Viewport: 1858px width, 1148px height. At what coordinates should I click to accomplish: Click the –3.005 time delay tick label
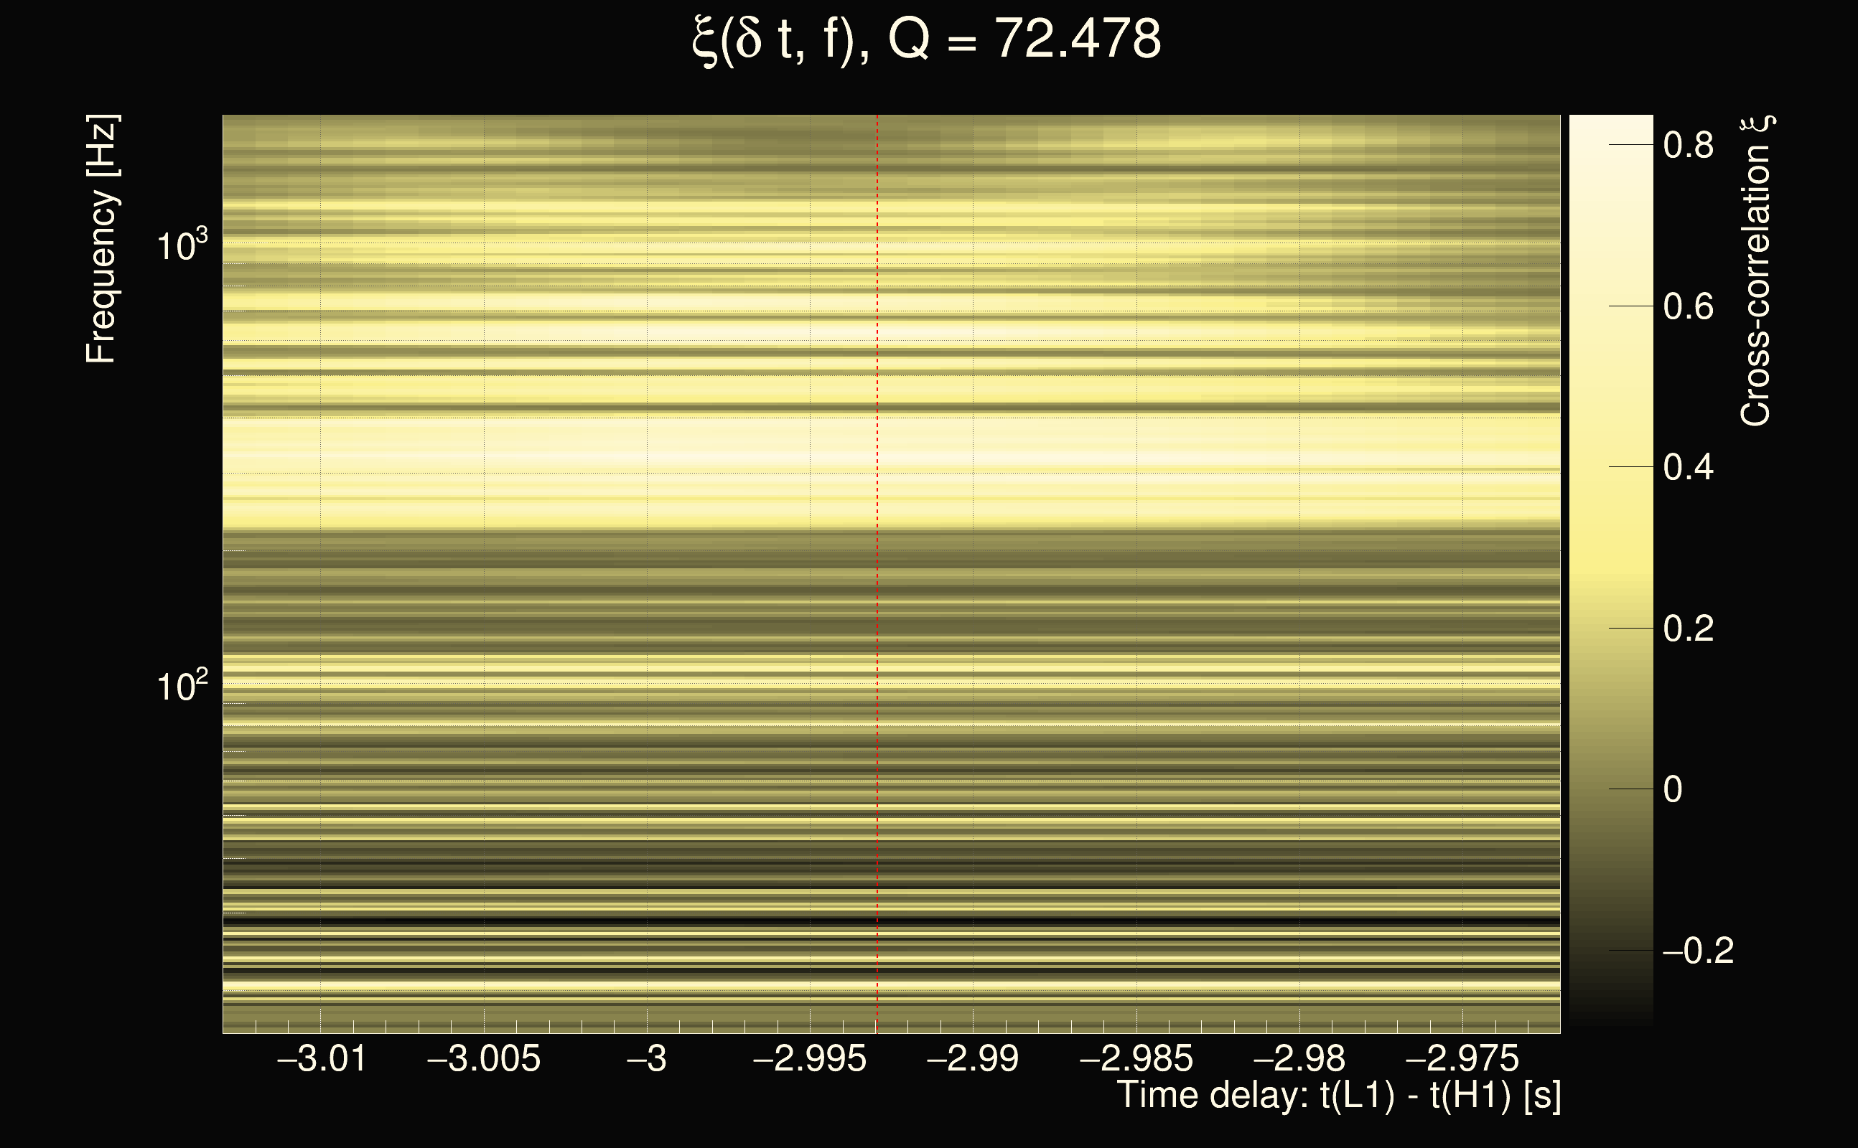pyautogui.click(x=484, y=1058)
